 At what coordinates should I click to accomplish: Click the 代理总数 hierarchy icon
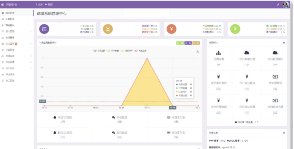218,53
